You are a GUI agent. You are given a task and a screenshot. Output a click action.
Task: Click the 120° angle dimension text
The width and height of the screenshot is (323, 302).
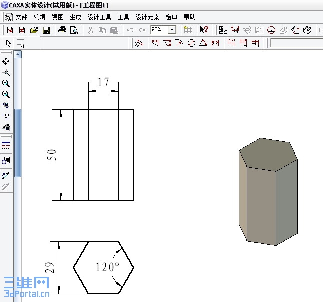coord(107,267)
